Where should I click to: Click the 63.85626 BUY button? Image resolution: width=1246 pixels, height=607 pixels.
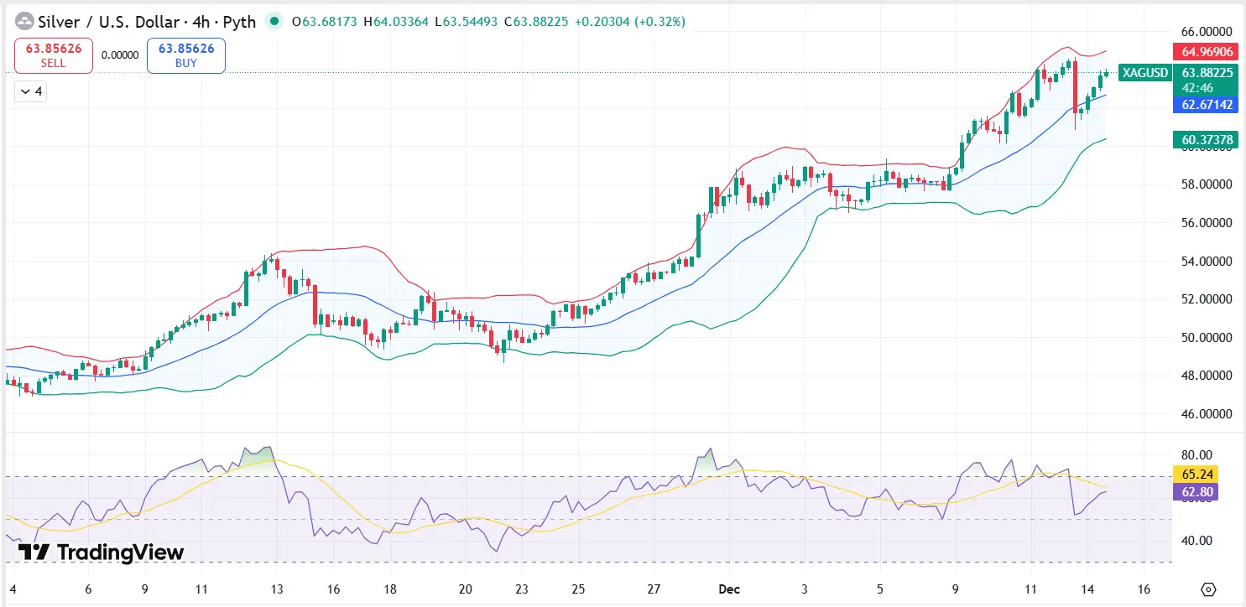pos(185,54)
